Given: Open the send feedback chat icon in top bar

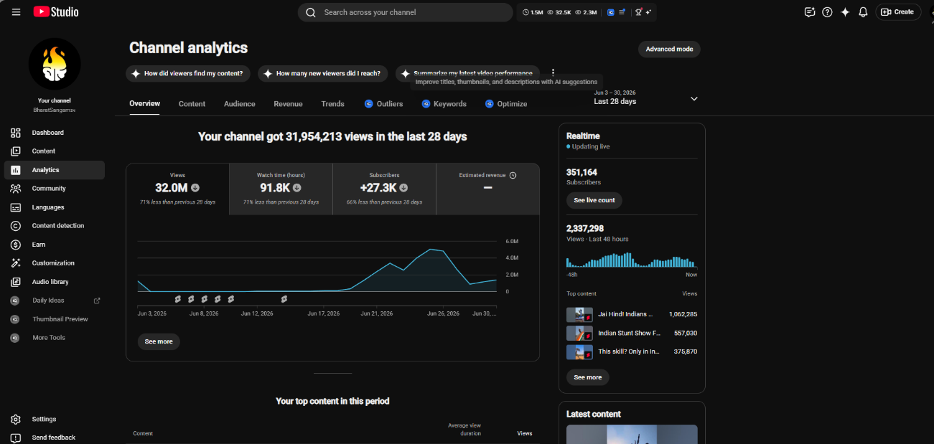Looking at the screenshot, I should click(810, 12).
